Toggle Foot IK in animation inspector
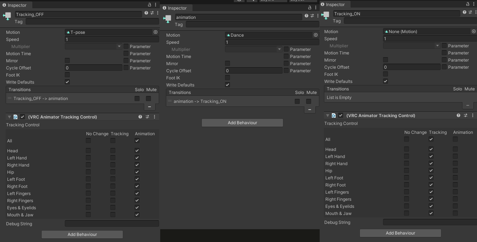477x242 pixels. pyautogui.click(x=227, y=78)
